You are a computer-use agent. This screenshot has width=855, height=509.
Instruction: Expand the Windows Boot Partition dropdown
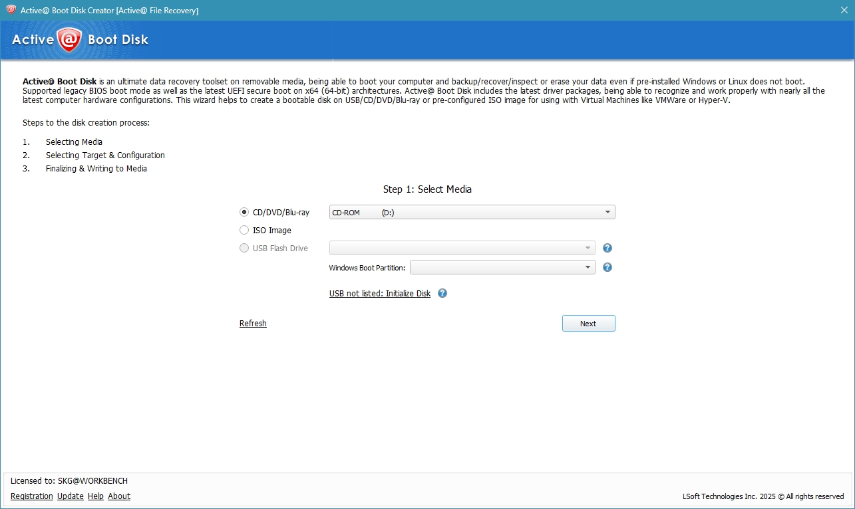(502, 267)
